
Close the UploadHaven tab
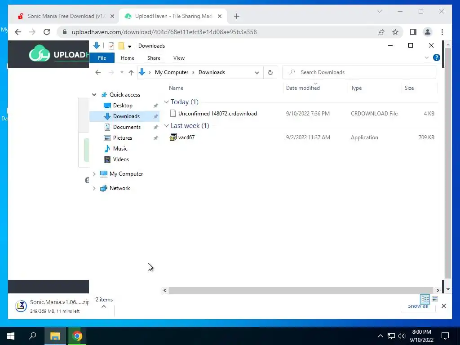point(219,16)
